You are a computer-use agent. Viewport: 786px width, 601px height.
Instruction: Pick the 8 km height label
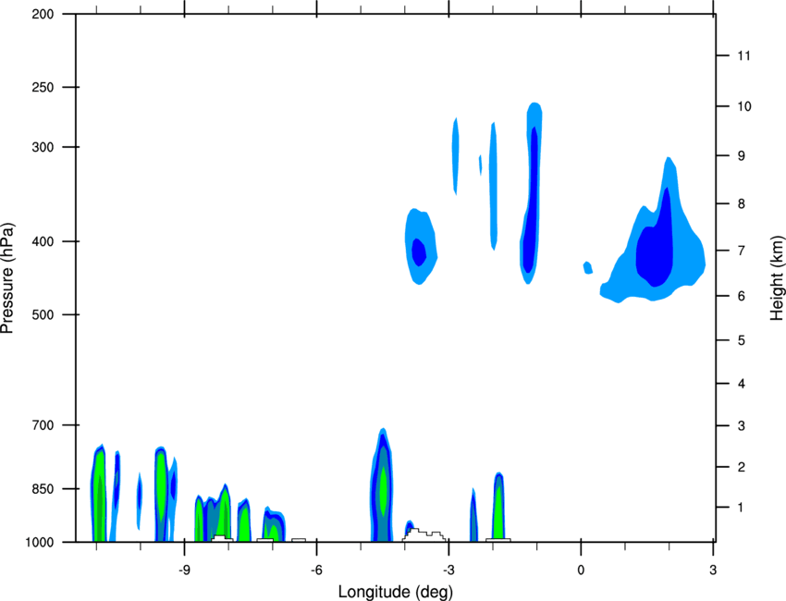click(x=742, y=204)
